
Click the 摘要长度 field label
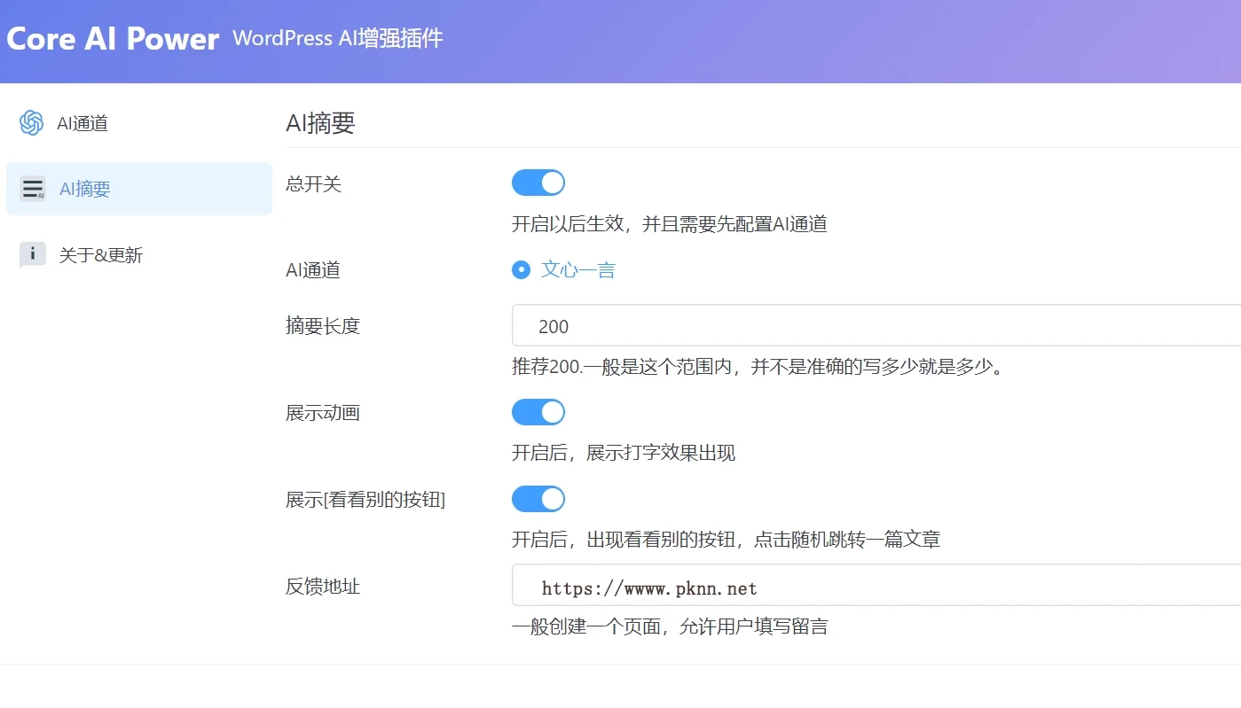(323, 325)
